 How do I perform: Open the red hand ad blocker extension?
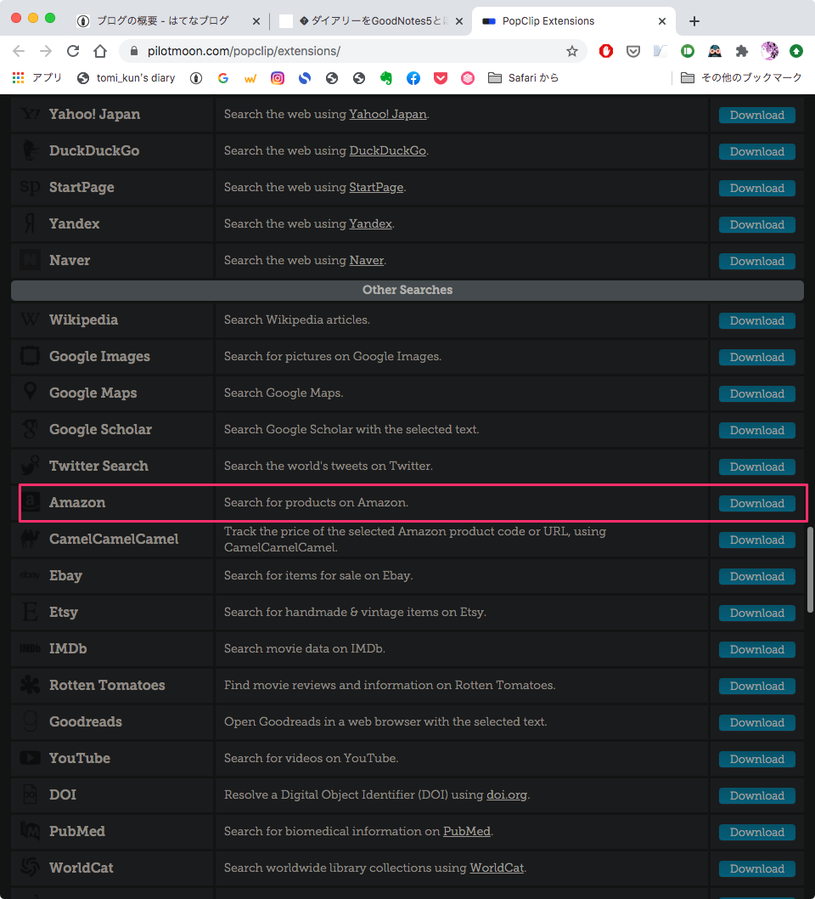pyautogui.click(x=606, y=51)
